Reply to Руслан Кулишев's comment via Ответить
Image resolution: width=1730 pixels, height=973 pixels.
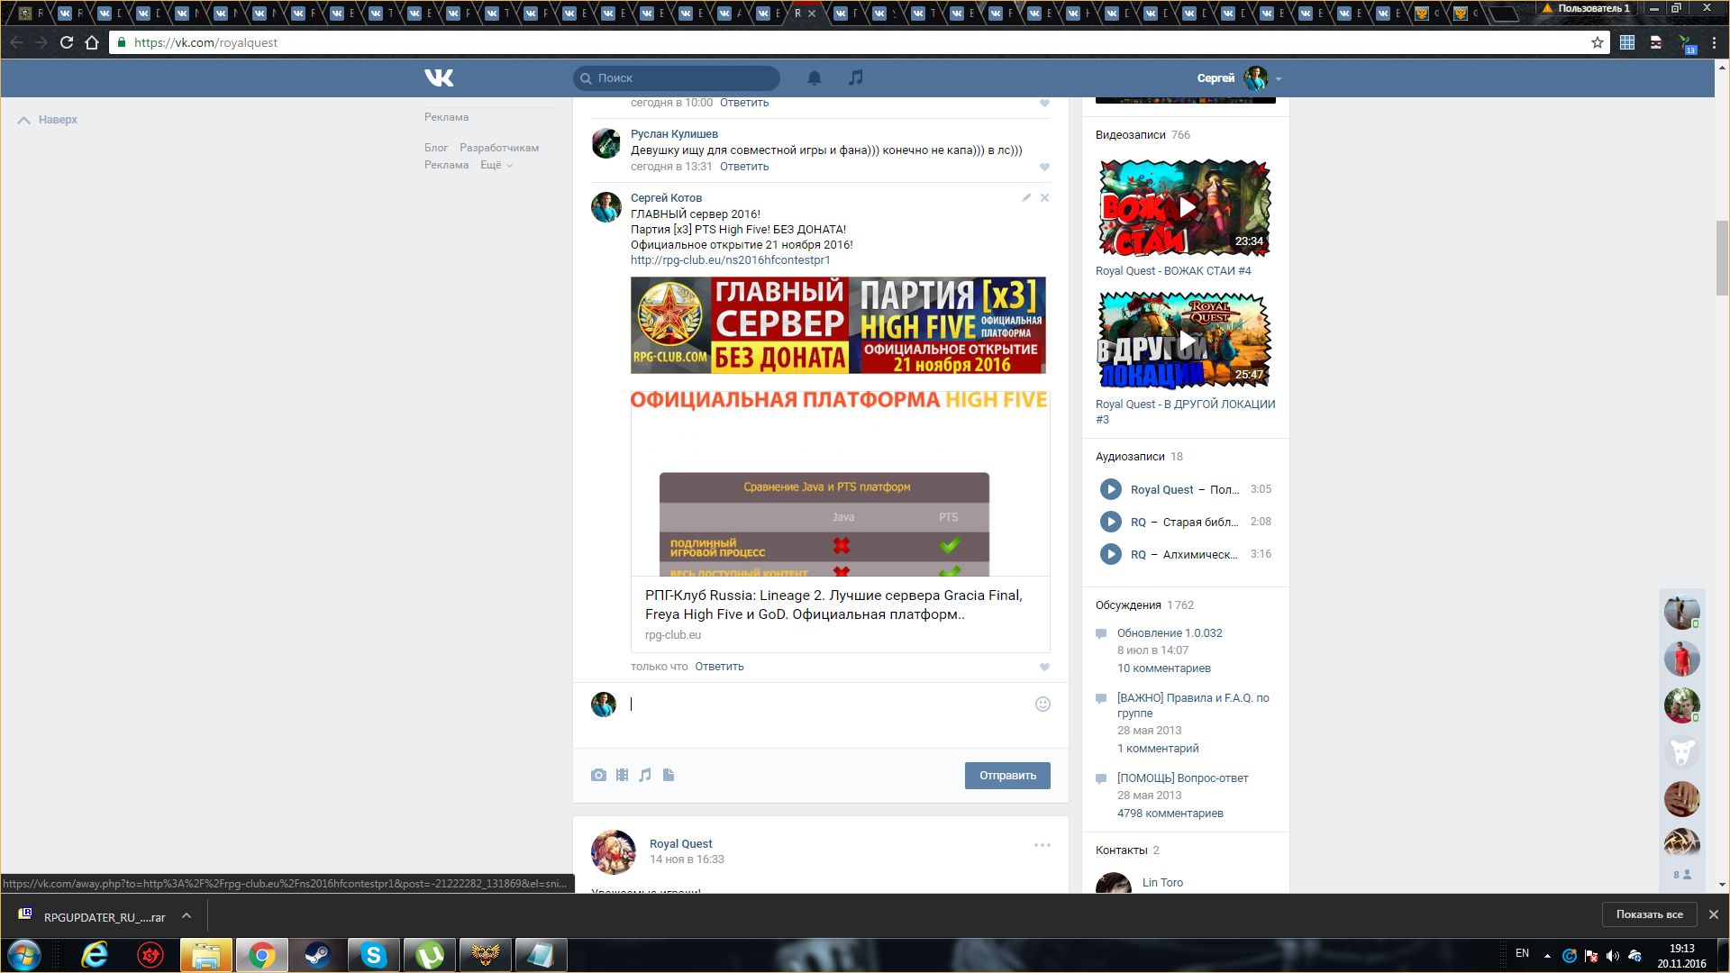(x=744, y=167)
